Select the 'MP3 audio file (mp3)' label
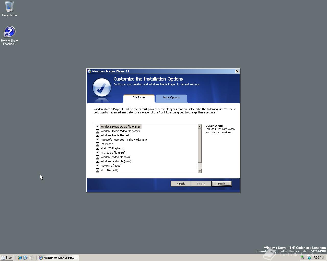 113,153
